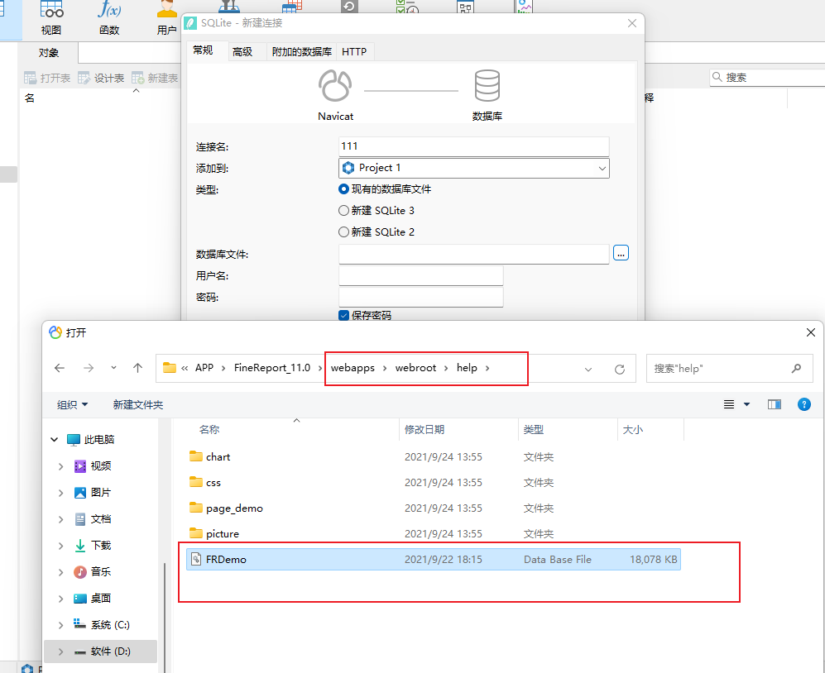Click the Navicat search box (搜索)
The height and width of the screenshot is (673, 825).
point(767,77)
